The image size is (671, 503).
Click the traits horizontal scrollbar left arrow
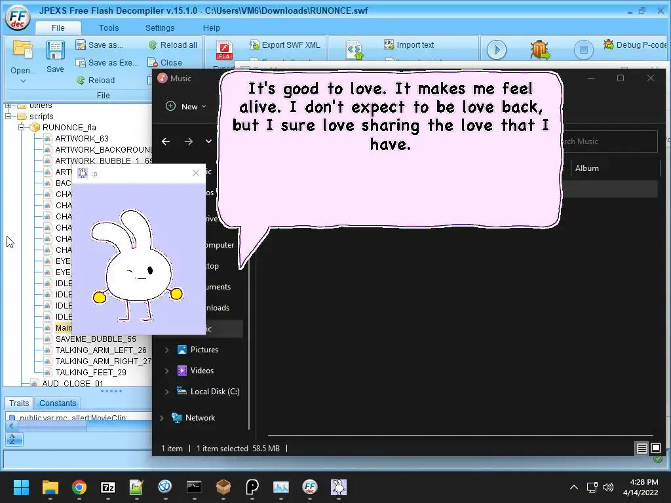pos(11,426)
